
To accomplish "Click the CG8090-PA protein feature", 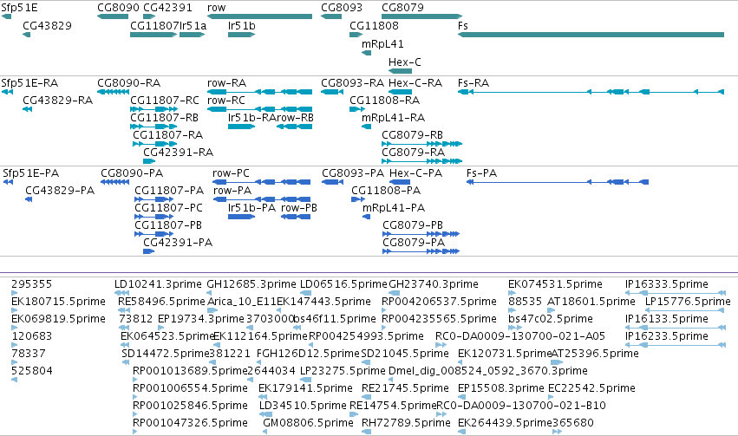I will pos(114,182).
